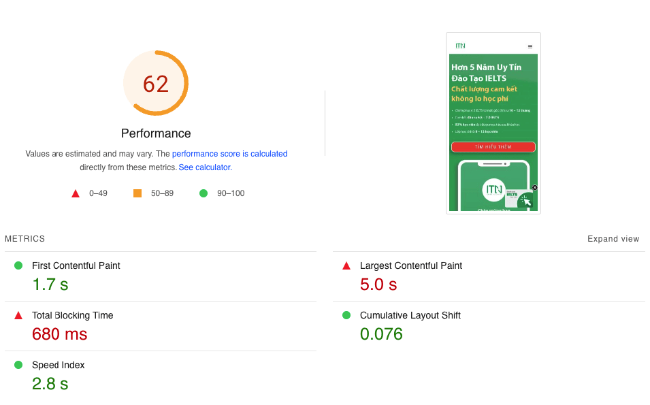Click the ITN logo in the thumbnail header
Image resolution: width=650 pixels, height=405 pixels.
click(460, 46)
